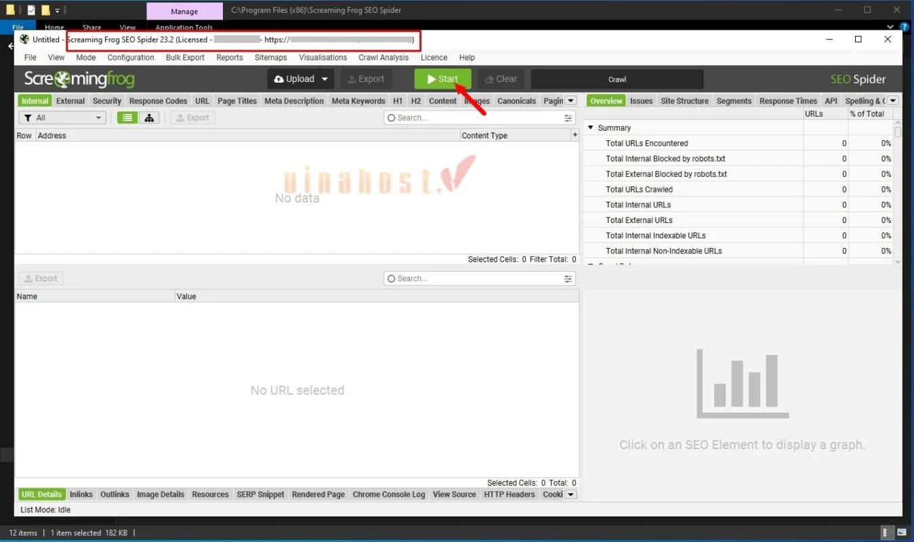914x542 pixels.
Task: Click the Export button next to tree view
Action: click(192, 118)
